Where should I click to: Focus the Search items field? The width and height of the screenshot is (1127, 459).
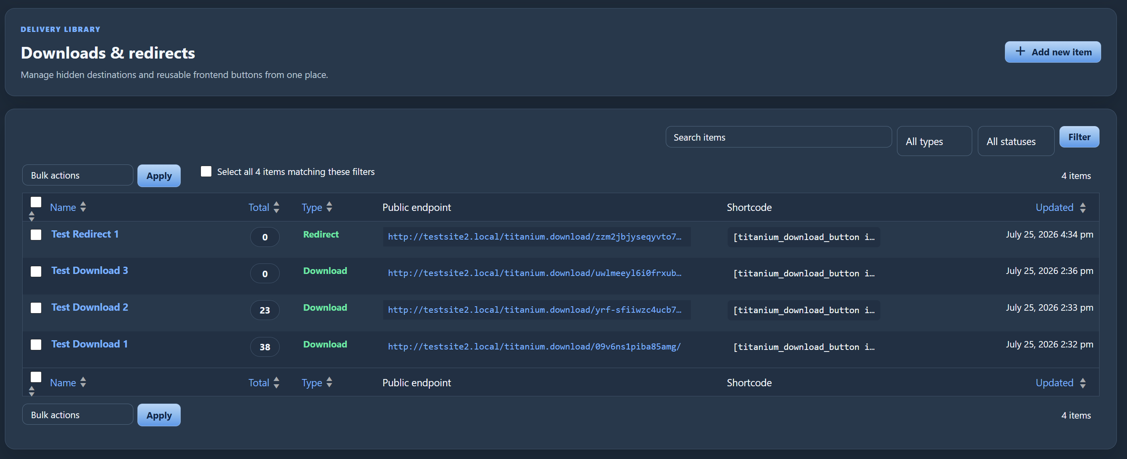(x=778, y=137)
